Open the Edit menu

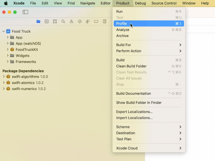pyautogui.click(x=45, y=3)
